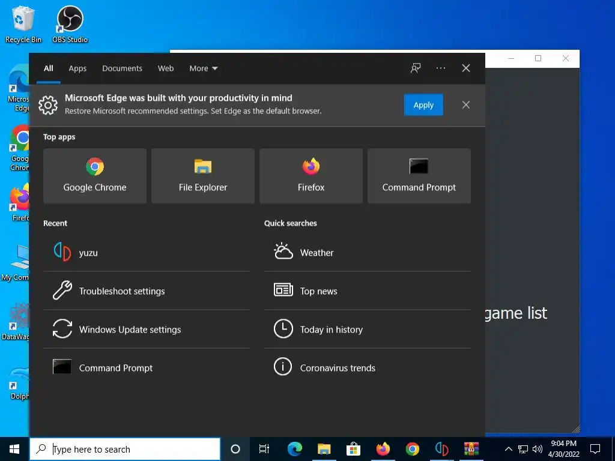The width and height of the screenshot is (615, 461).
Task: Open Troubleshoot settings from Recent
Action: (147, 291)
